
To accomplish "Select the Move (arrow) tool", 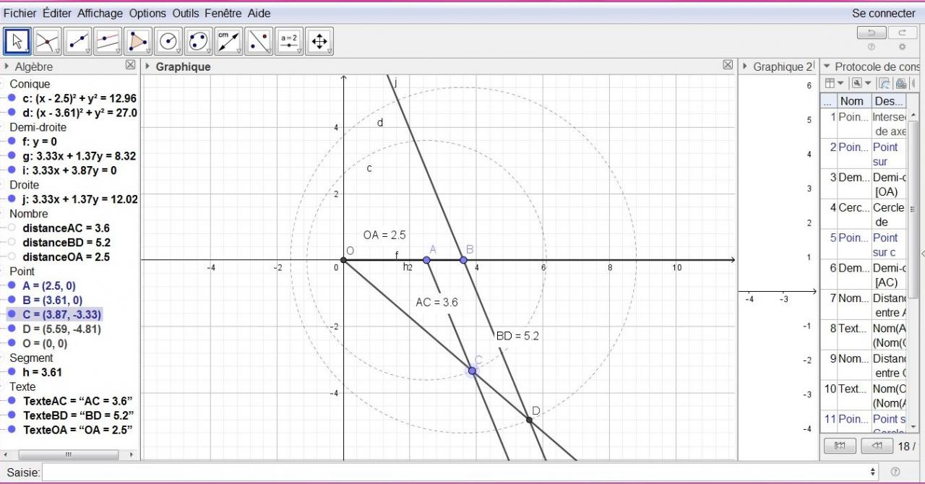I will [17, 41].
